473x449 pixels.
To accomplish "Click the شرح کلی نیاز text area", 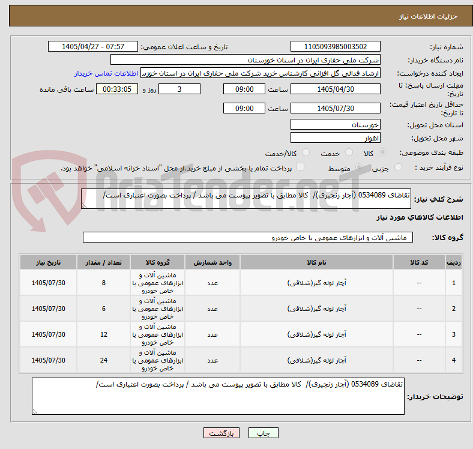I will [x=246, y=199].
